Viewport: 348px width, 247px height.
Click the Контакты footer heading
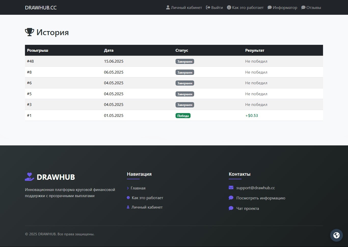click(239, 174)
